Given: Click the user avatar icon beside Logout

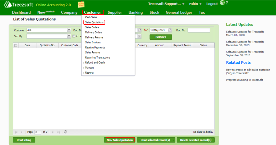Looking at the screenshot, I should (x=222, y=3).
